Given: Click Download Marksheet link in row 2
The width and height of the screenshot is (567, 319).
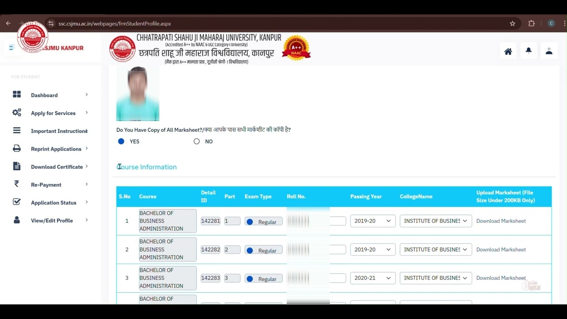Looking at the screenshot, I should [501, 249].
